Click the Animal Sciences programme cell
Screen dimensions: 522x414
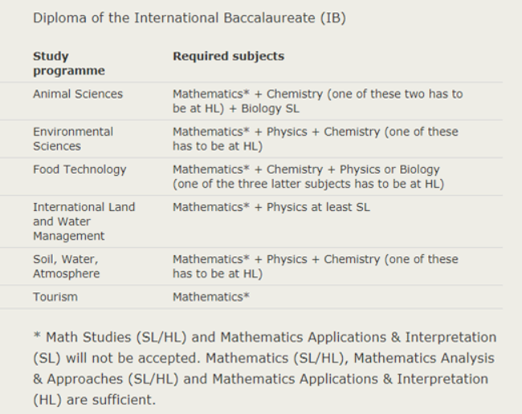(x=78, y=94)
